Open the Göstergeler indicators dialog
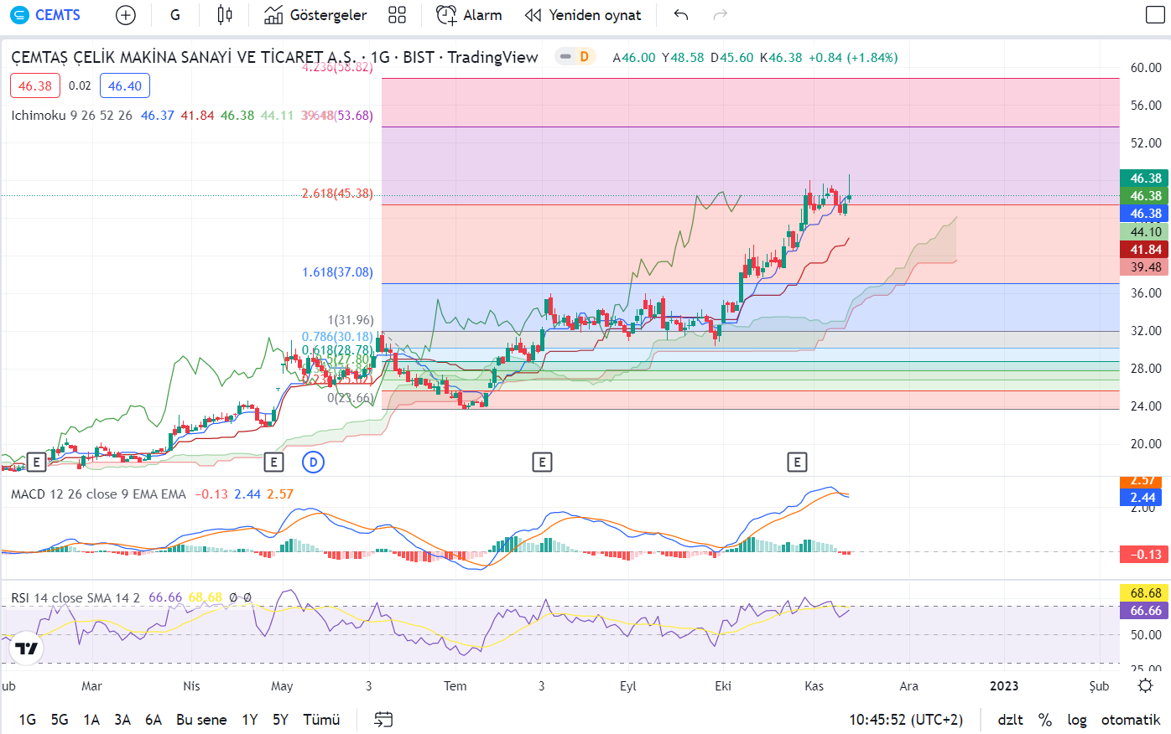This screenshot has height=734, width=1171. 315,15
